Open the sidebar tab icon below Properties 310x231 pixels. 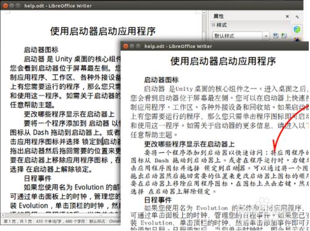click(297, 39)
